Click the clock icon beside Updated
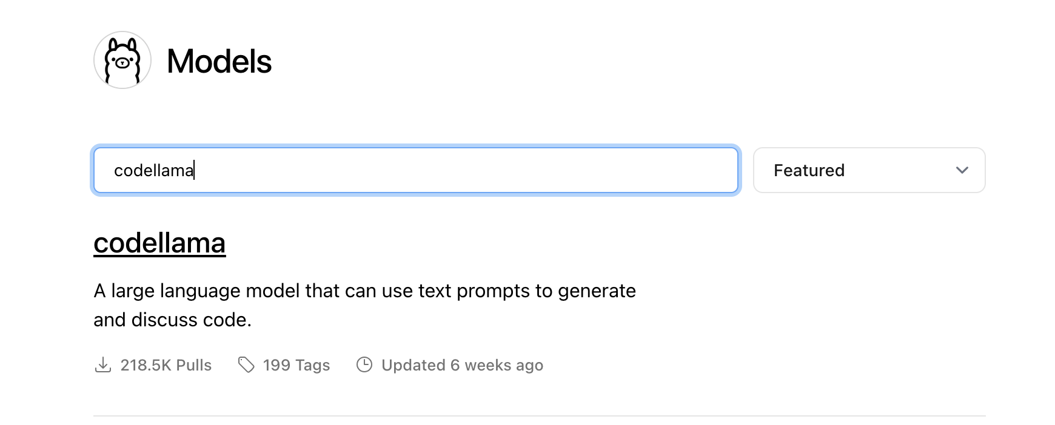The image size is (1055, 425). 364,364
